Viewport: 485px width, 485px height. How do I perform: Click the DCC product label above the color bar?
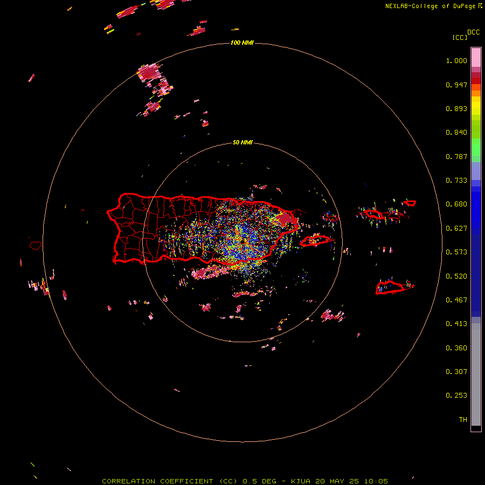(474, 32)
